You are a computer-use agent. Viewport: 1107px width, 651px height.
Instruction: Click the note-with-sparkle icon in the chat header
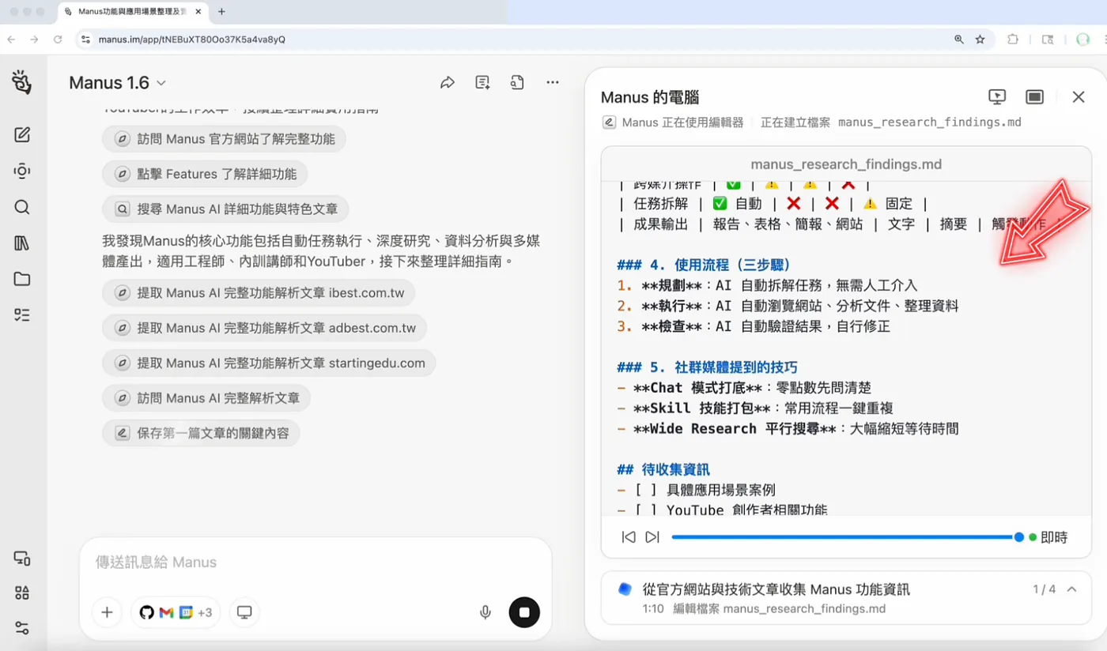482,83
